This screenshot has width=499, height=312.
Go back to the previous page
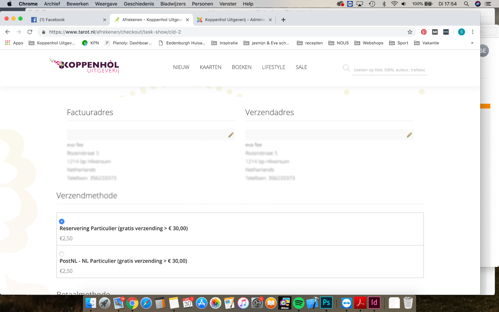coord(8,32)
